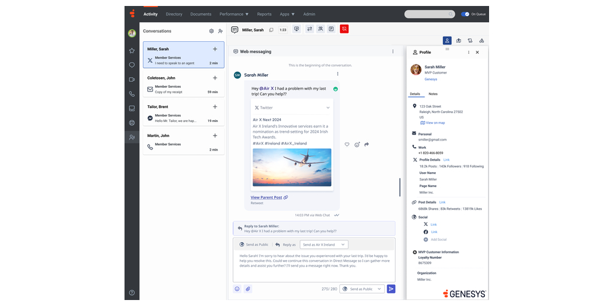Expand the Send as Air X Ireland dropdown

(x=324, y=244)
